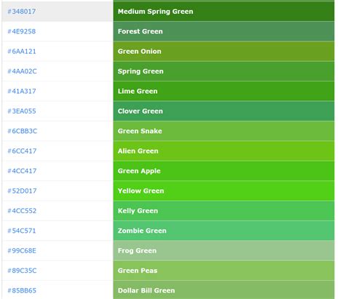Click the #52D017 hex code
Screen dimensions: 345x299
click(x=22, y=191)
